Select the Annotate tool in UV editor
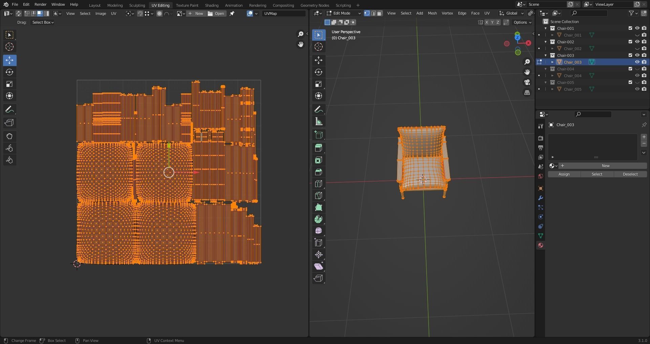Viewport: 650px width, 344px height. 9,109
